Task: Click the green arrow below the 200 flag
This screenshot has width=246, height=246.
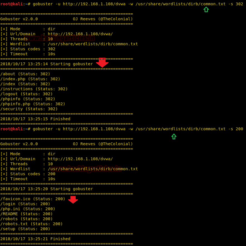Action: [174, 136]
